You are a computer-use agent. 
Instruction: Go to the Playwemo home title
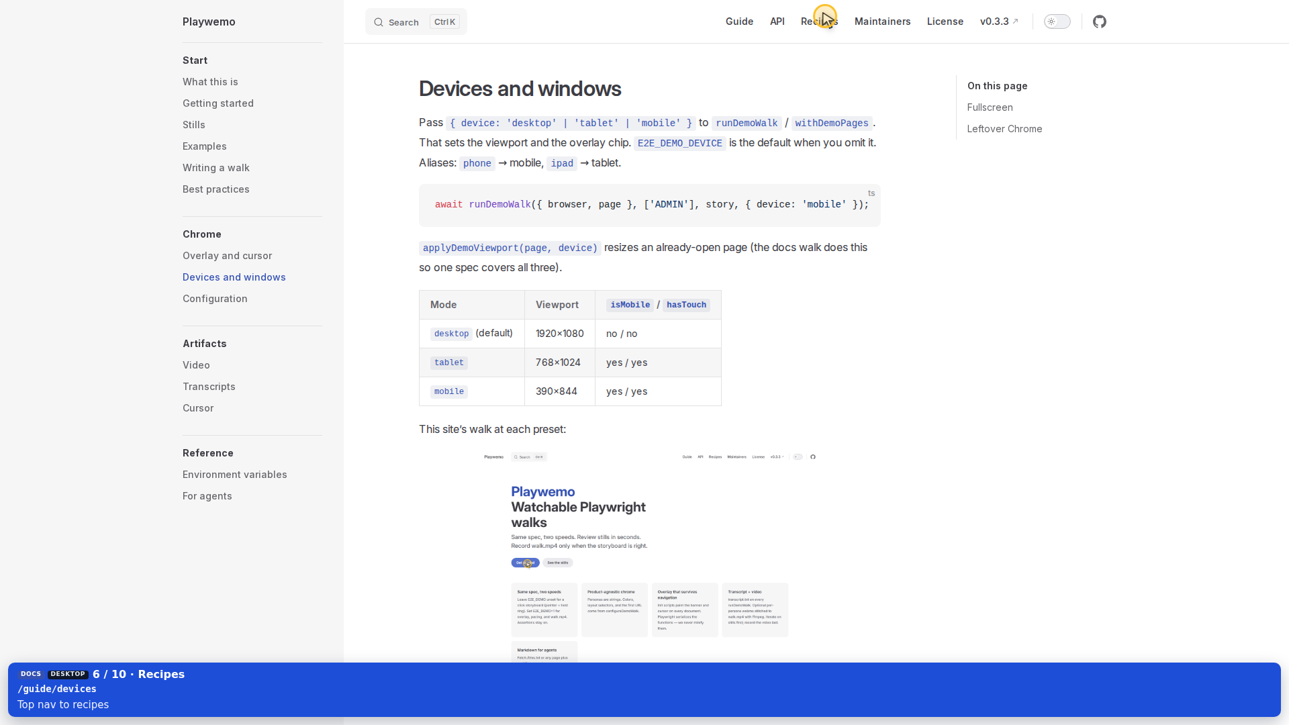coord(209,21)
